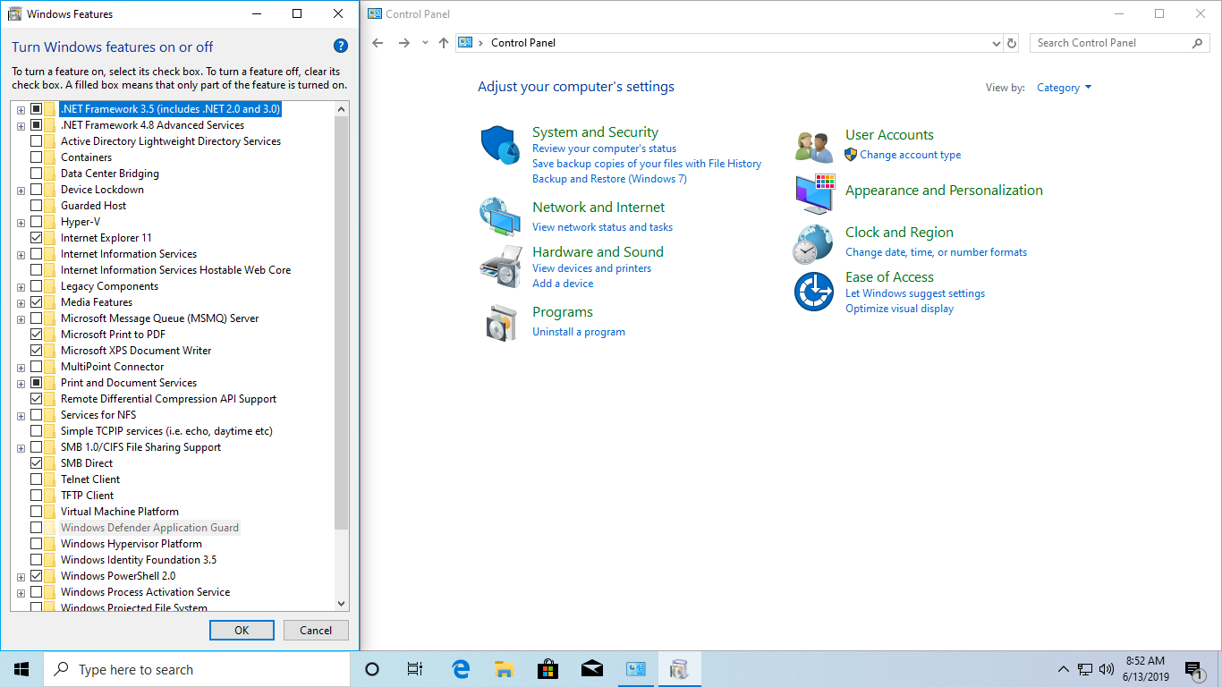The width and height of the screenshot is (1222, 687).
Task: Click Optimize visual display link
Action: (x=900, y=309)
